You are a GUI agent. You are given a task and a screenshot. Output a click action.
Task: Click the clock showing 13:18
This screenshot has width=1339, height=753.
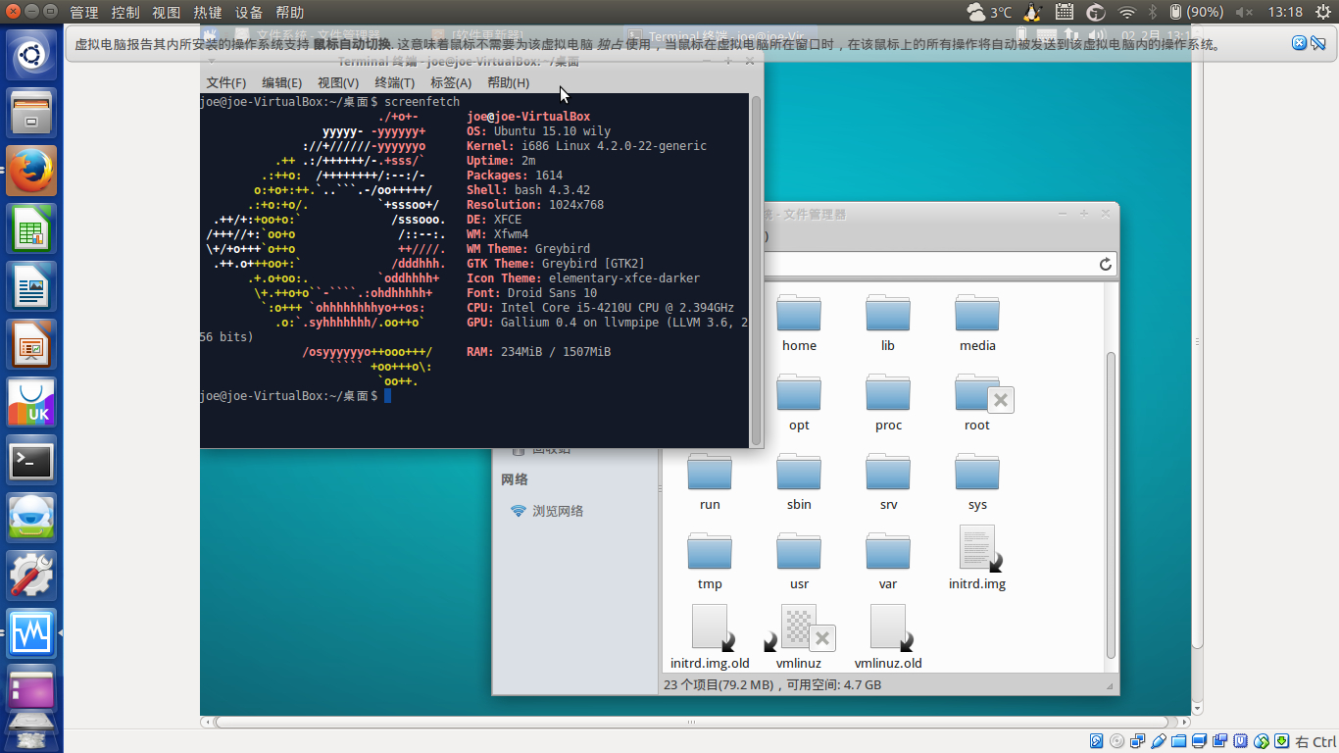point(1285,12)
